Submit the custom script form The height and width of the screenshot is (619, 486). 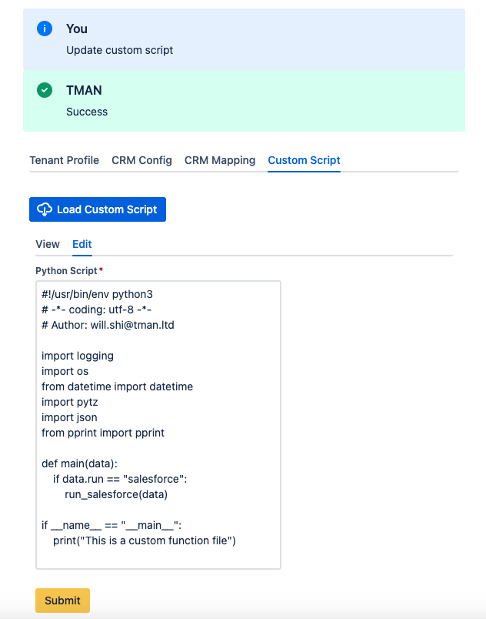[62, 601]
